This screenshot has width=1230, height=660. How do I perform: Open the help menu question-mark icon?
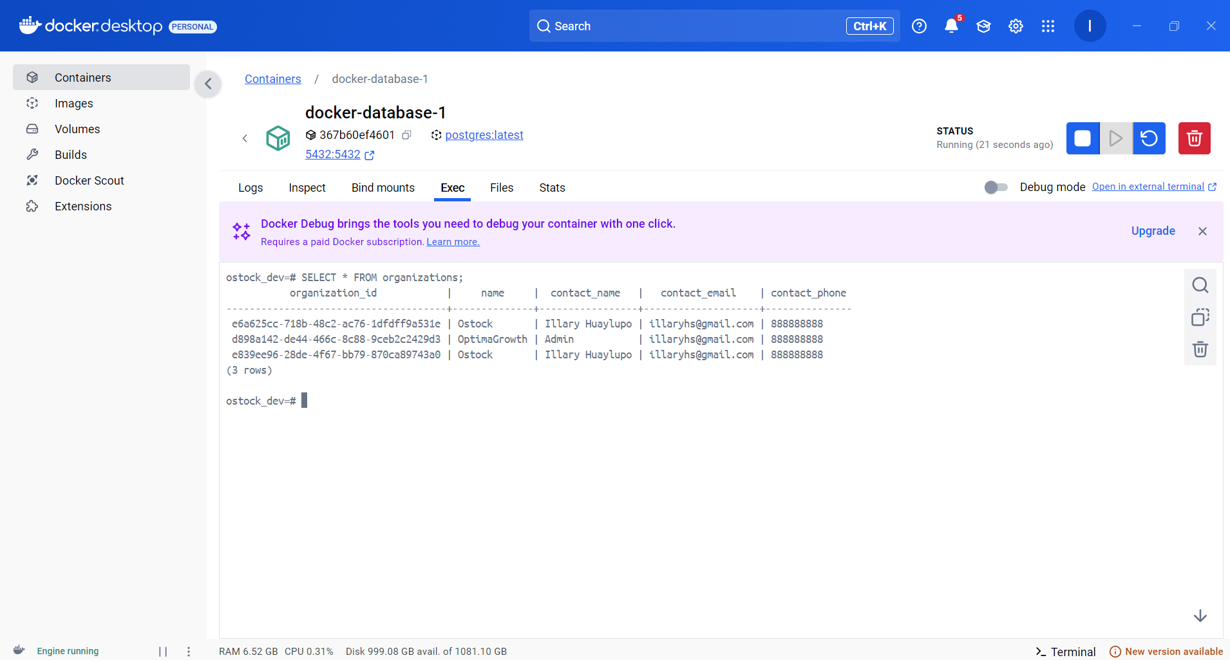click(919, 26)
